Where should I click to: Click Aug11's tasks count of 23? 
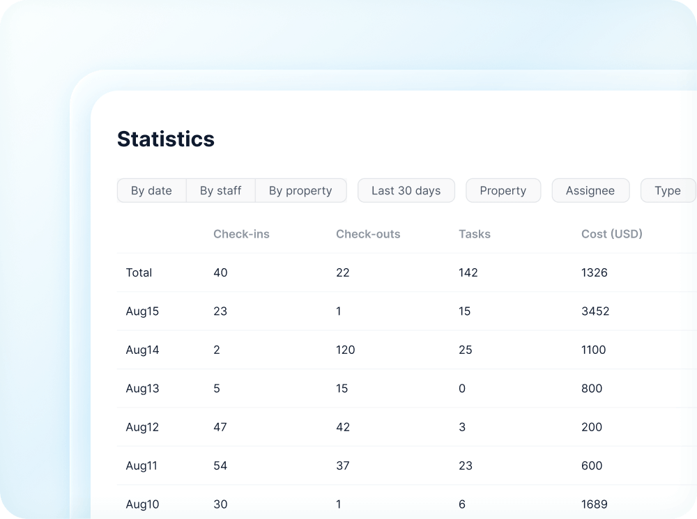click(x=465, y=465)
